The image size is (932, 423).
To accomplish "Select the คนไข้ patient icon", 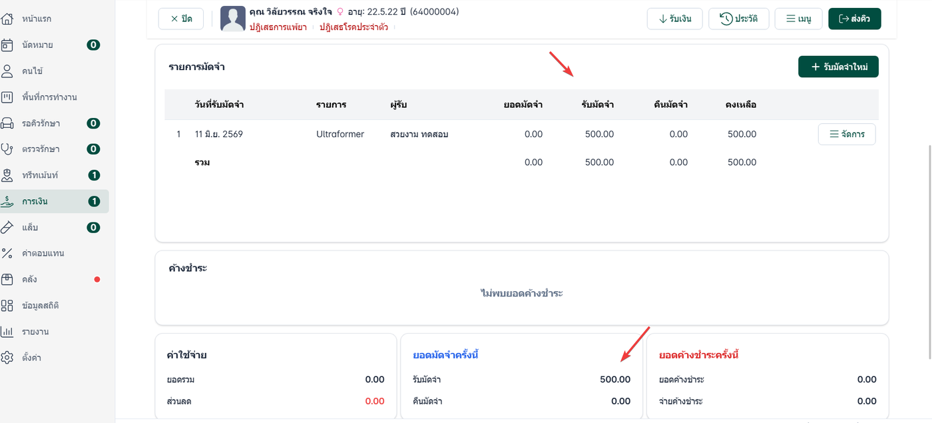I will point(7,71).
